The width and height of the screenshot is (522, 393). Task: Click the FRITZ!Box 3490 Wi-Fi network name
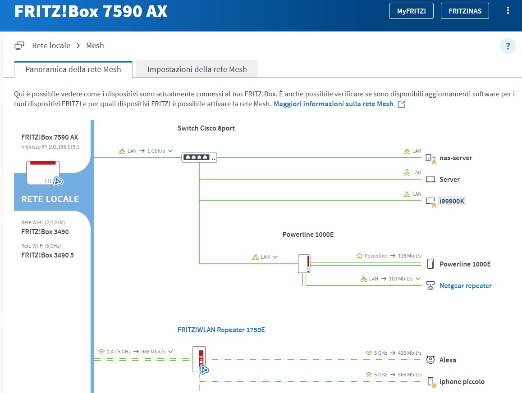point(45,232)
